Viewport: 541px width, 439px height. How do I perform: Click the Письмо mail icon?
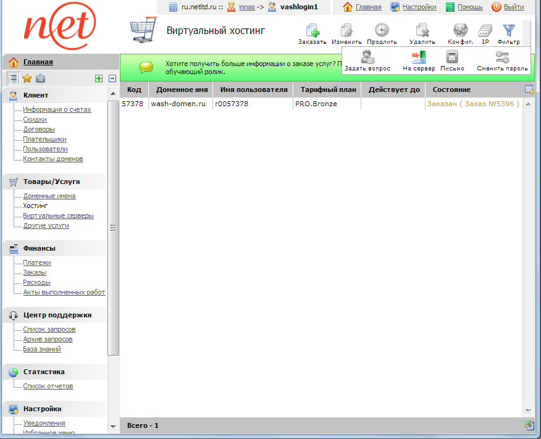point(452,56)
